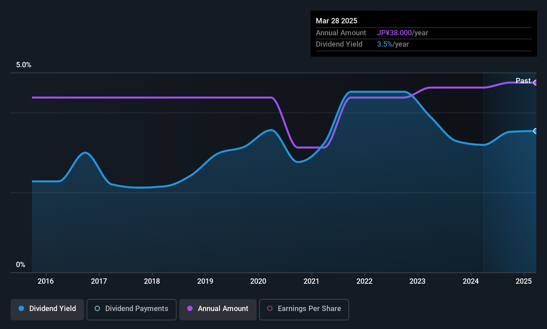Select the blue dividend yield endpoint marker

[535, 131]
